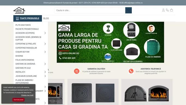The image size is (186, 105).
Task: Select the Plase de Umbrire banner circle
Action: point(152,47)
